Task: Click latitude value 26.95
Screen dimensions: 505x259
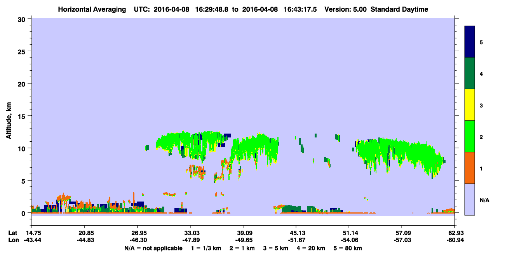Action: point(137,233)
